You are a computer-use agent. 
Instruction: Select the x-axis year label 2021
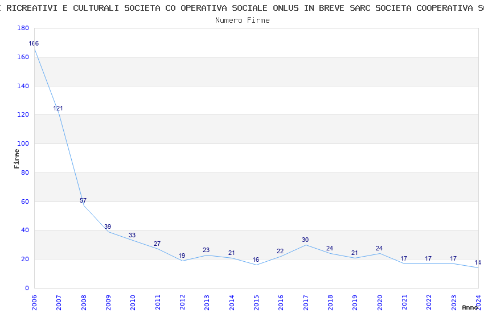click(x=405, y=303)
